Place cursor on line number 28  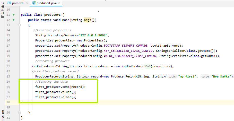[x=8, y=102]
